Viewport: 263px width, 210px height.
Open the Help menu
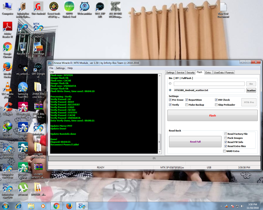click(x=70, y=68)
